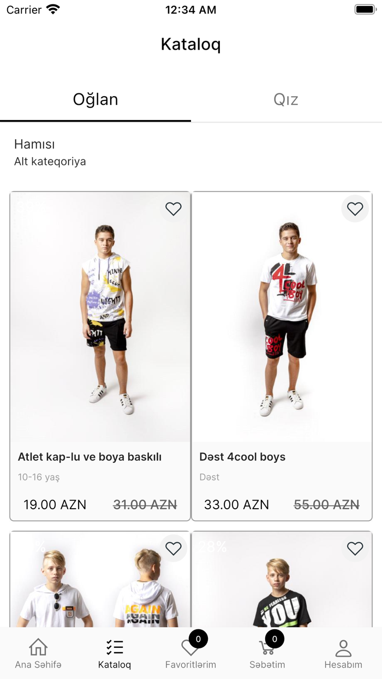
Task: Favorite the Atlet kap-lu product with heart
Action: tap(174, 209)
